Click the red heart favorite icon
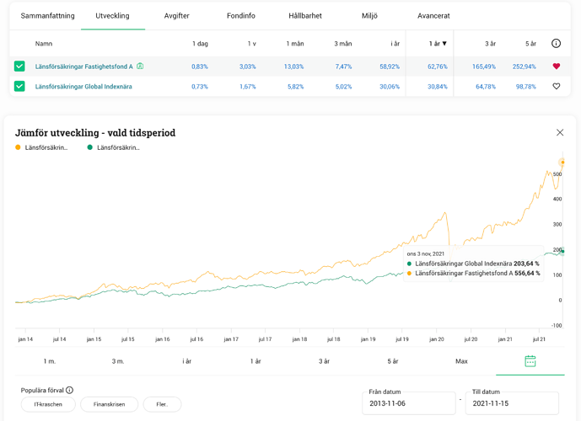Image resolution: width=581 pixels, height=421 pixels. point(556,67)
